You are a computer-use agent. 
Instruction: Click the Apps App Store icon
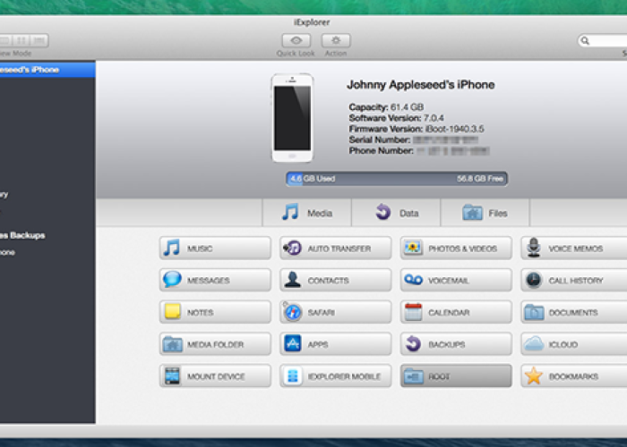pyautogui.click(x=293, y=343)
